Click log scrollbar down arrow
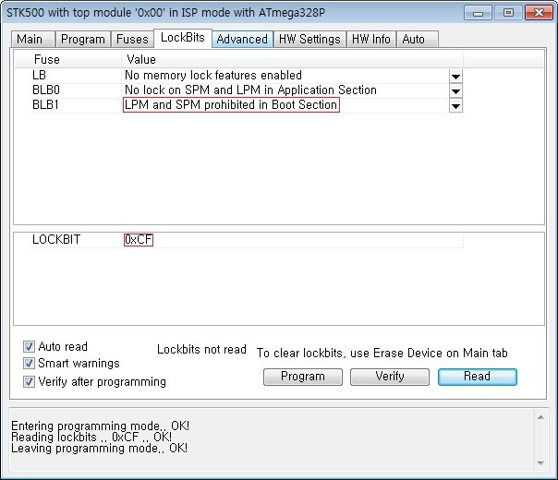This screenshot has width=558, height=480. click(x=540, y=462)
